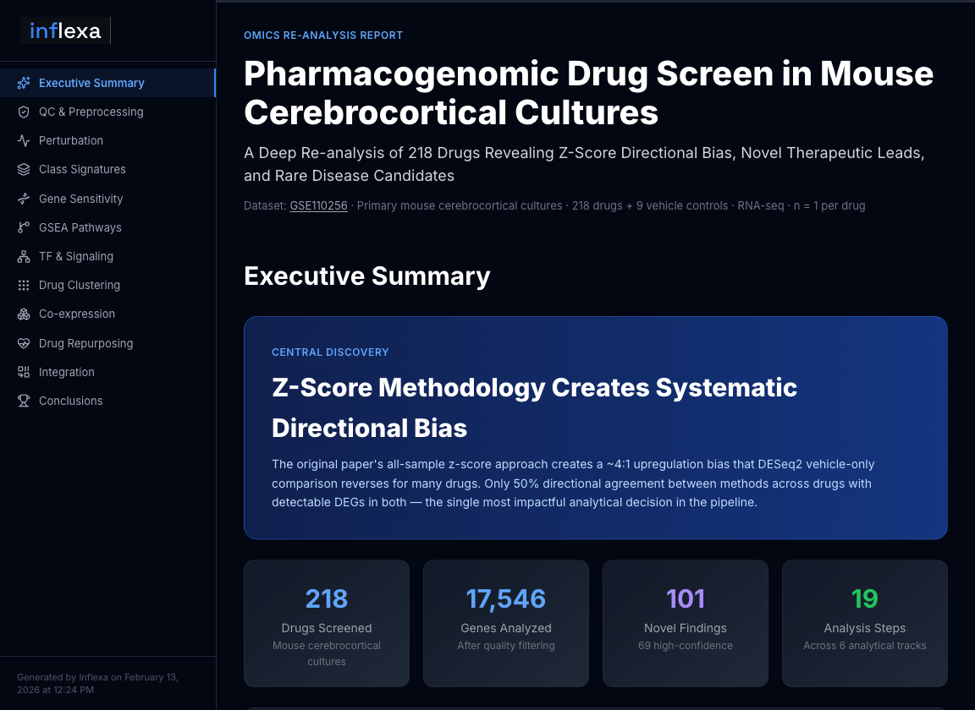Click the heart pulse icon beside Drug Repurposing
Image resolution: width=975 pixels, height=710 pixels.
click(24, 343)
